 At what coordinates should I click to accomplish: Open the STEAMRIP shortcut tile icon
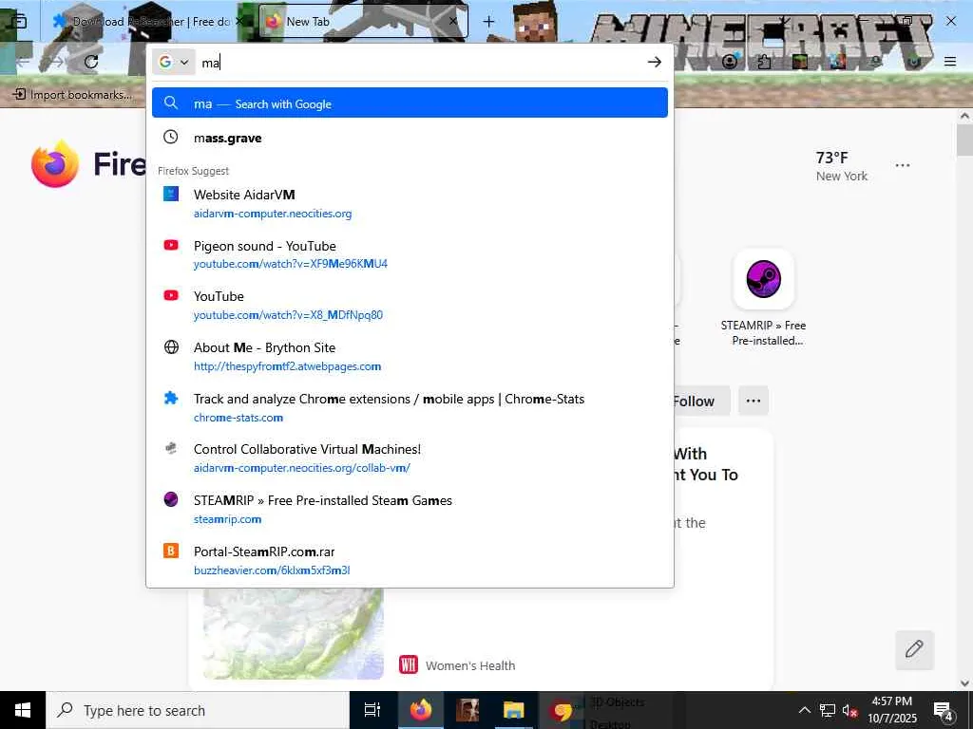(x=764, y=279)
